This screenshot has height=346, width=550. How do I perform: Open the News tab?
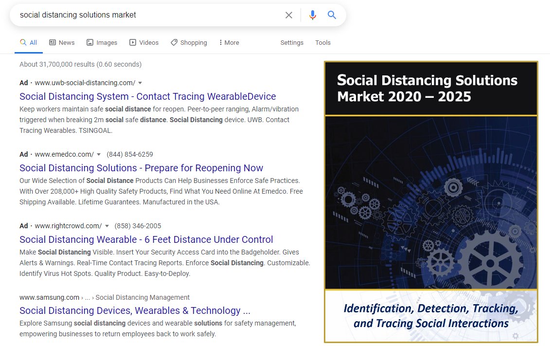click(62, 42)
